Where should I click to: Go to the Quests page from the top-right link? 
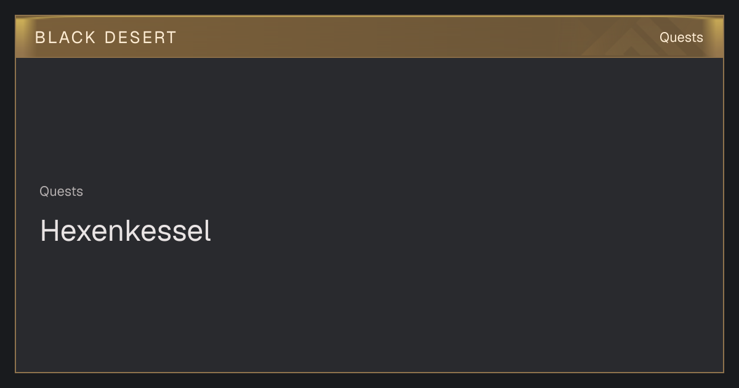(x=681, y=38)
